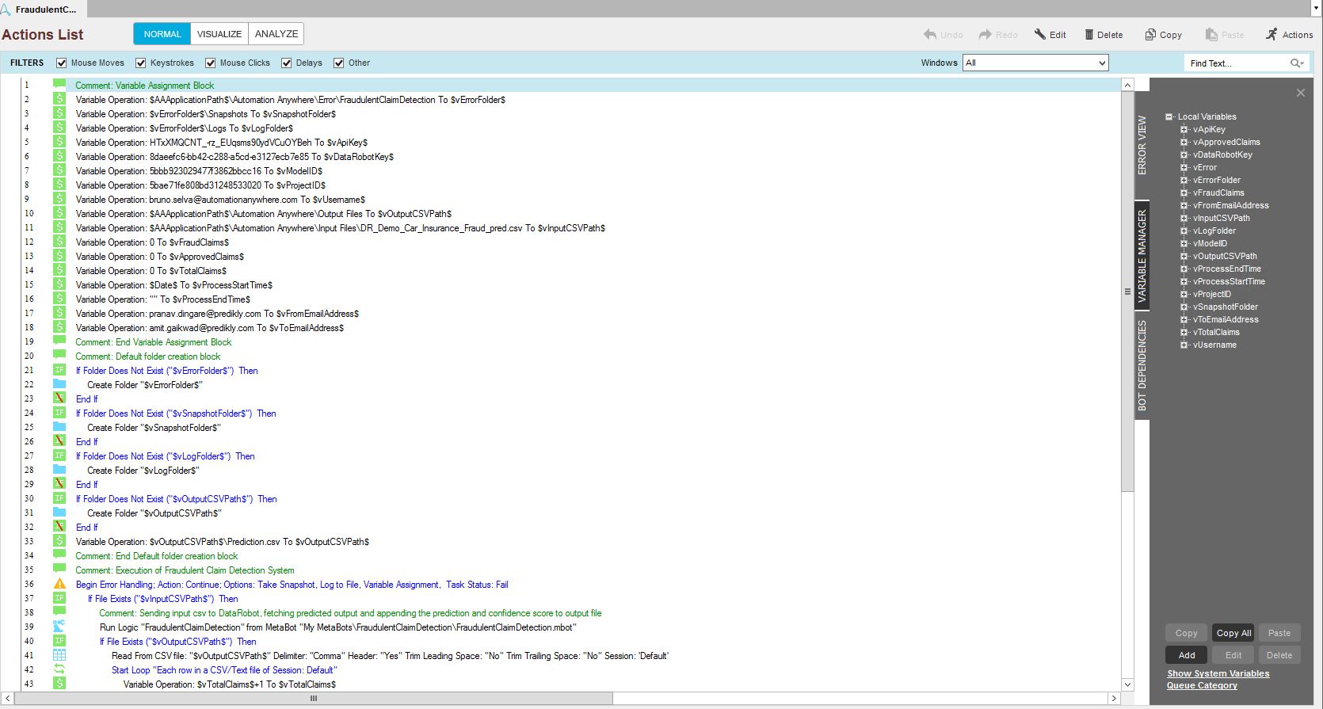
Task: Click the Copy icon in top toolbar
Action: pyautogui.click(x=1150, y=35)
